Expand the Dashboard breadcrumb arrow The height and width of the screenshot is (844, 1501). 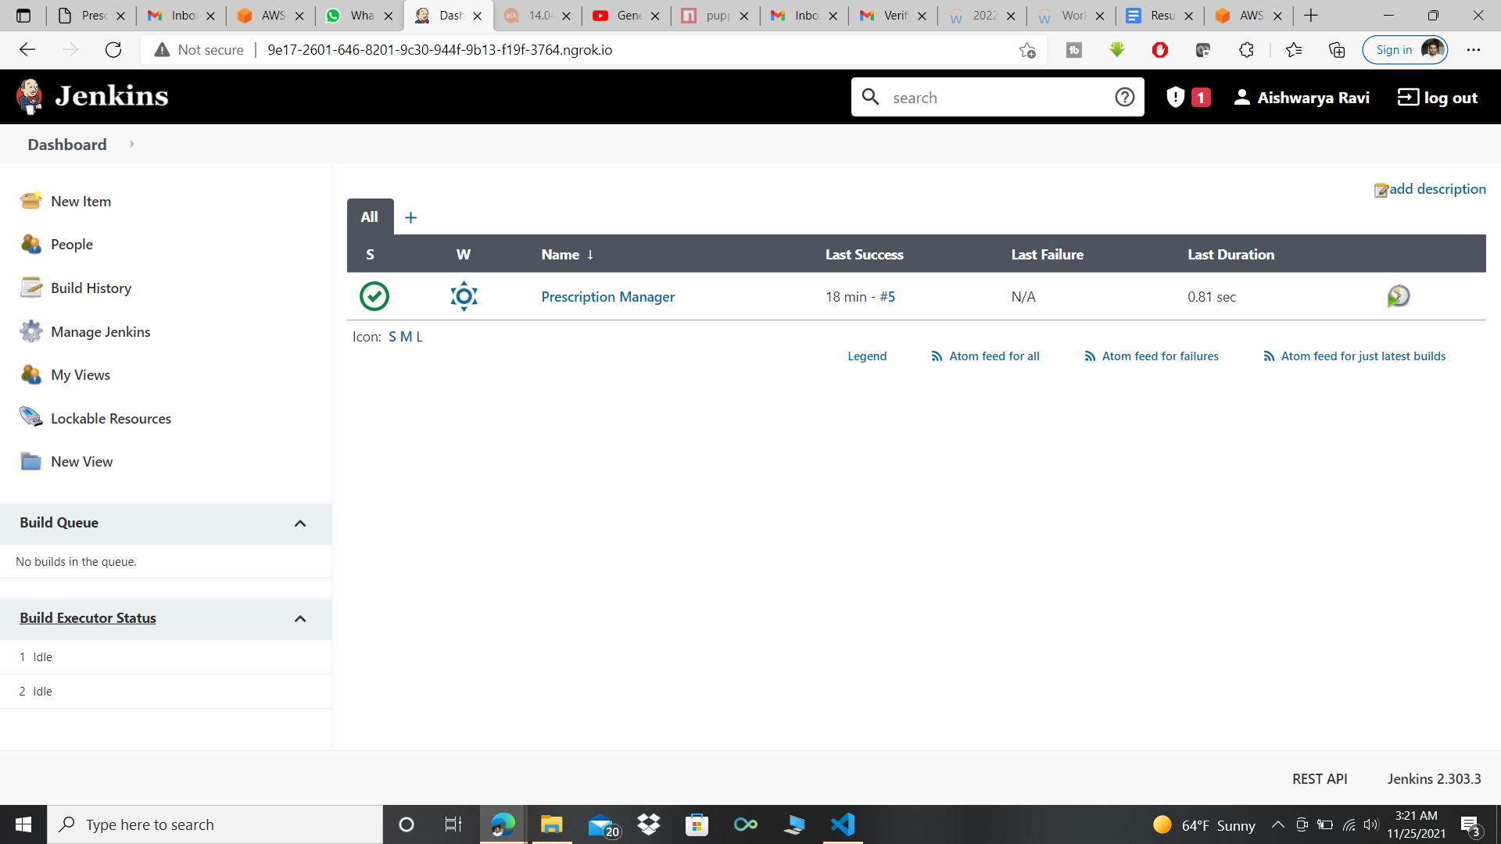[132, 144]
